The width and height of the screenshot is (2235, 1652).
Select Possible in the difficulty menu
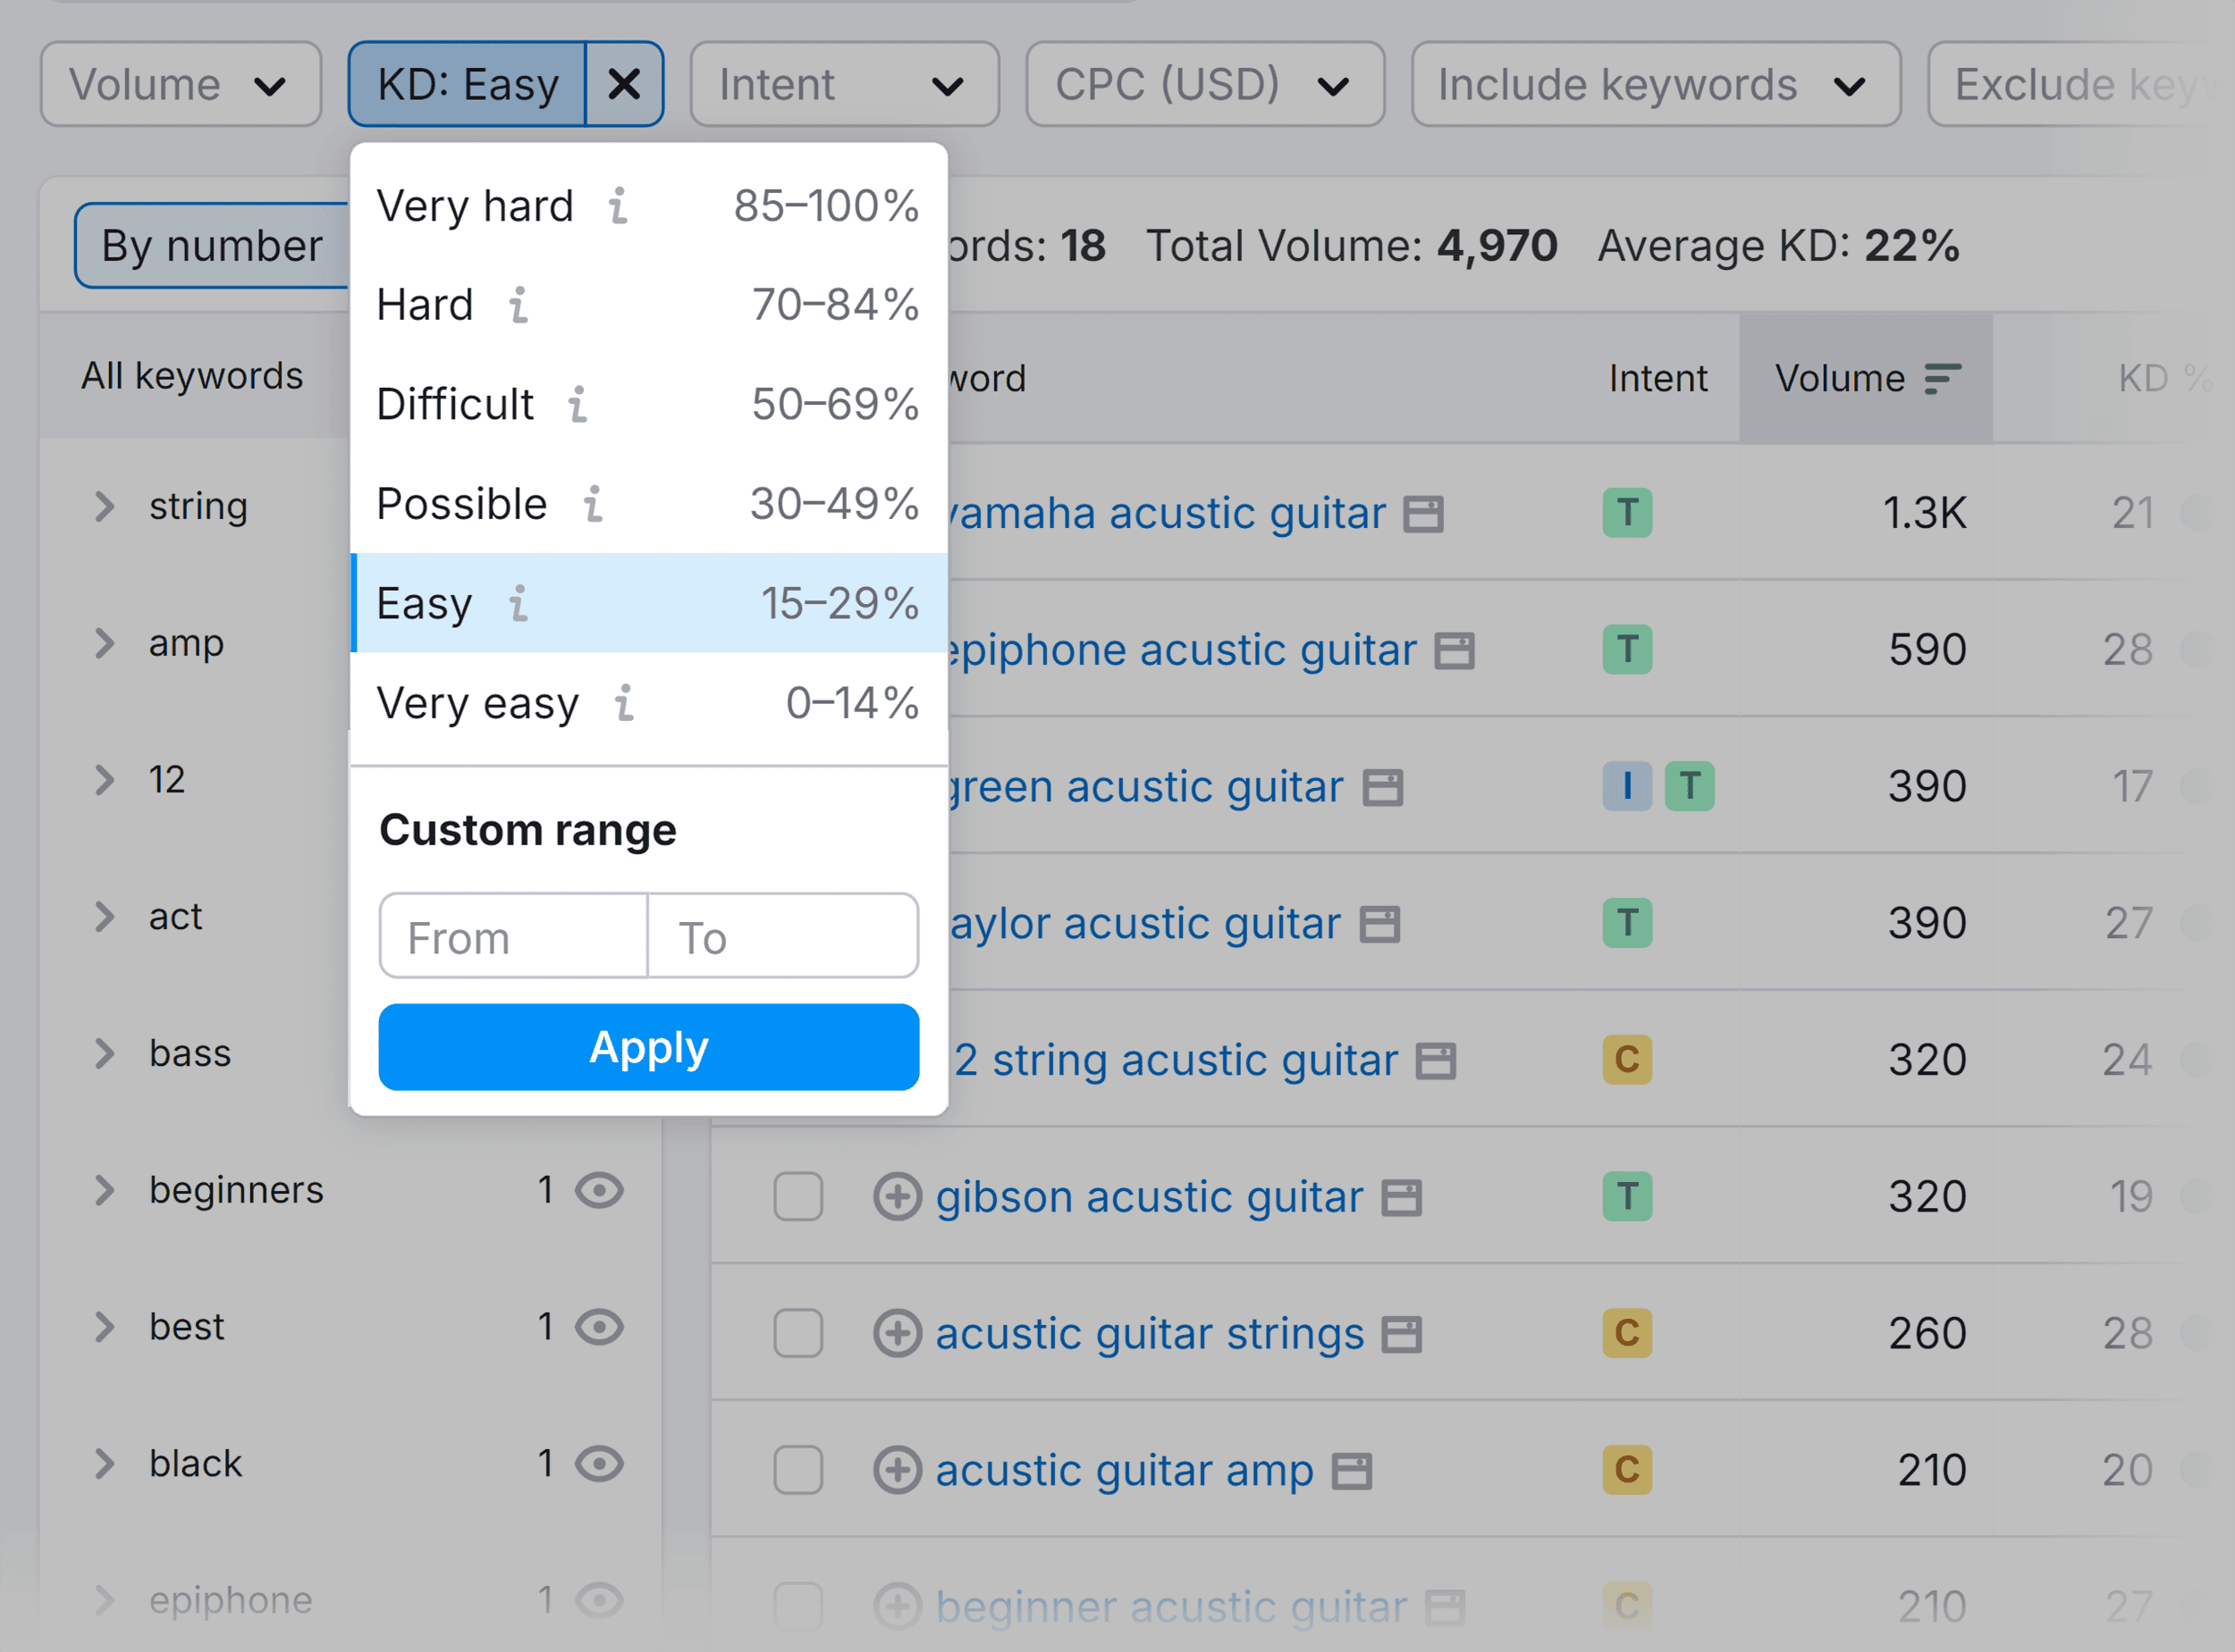click(x=462, y=504)
